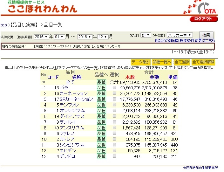Check the エピデン row checkbox
Screen dimensions: 224x172
point(114,150)
